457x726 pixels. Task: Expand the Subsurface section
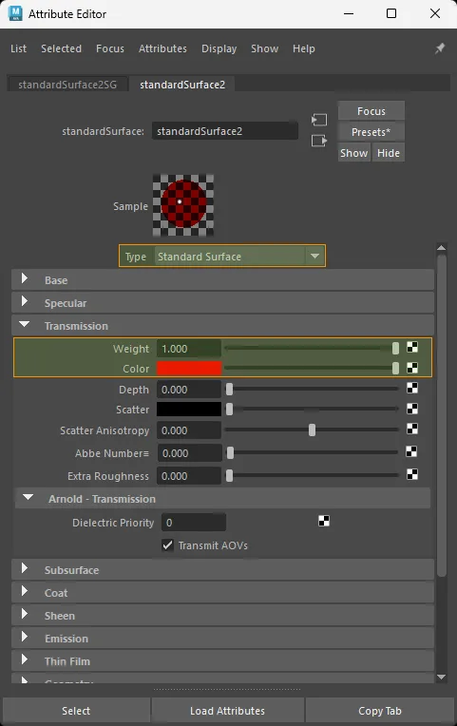click(222, 570)
